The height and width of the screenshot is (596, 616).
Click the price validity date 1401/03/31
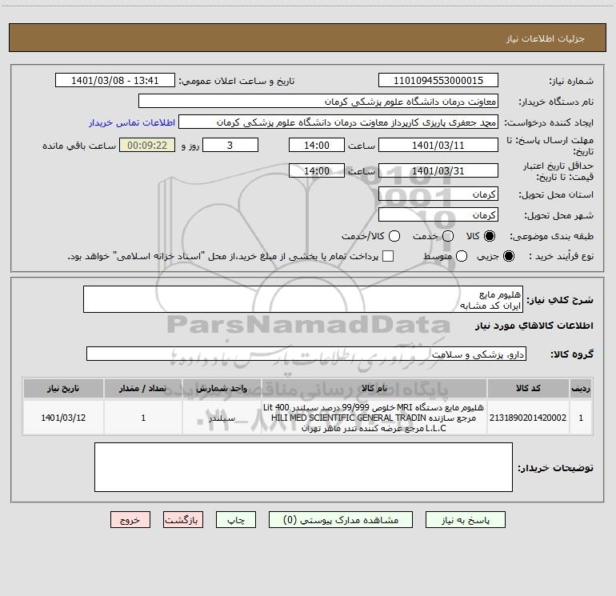point(438,170)
